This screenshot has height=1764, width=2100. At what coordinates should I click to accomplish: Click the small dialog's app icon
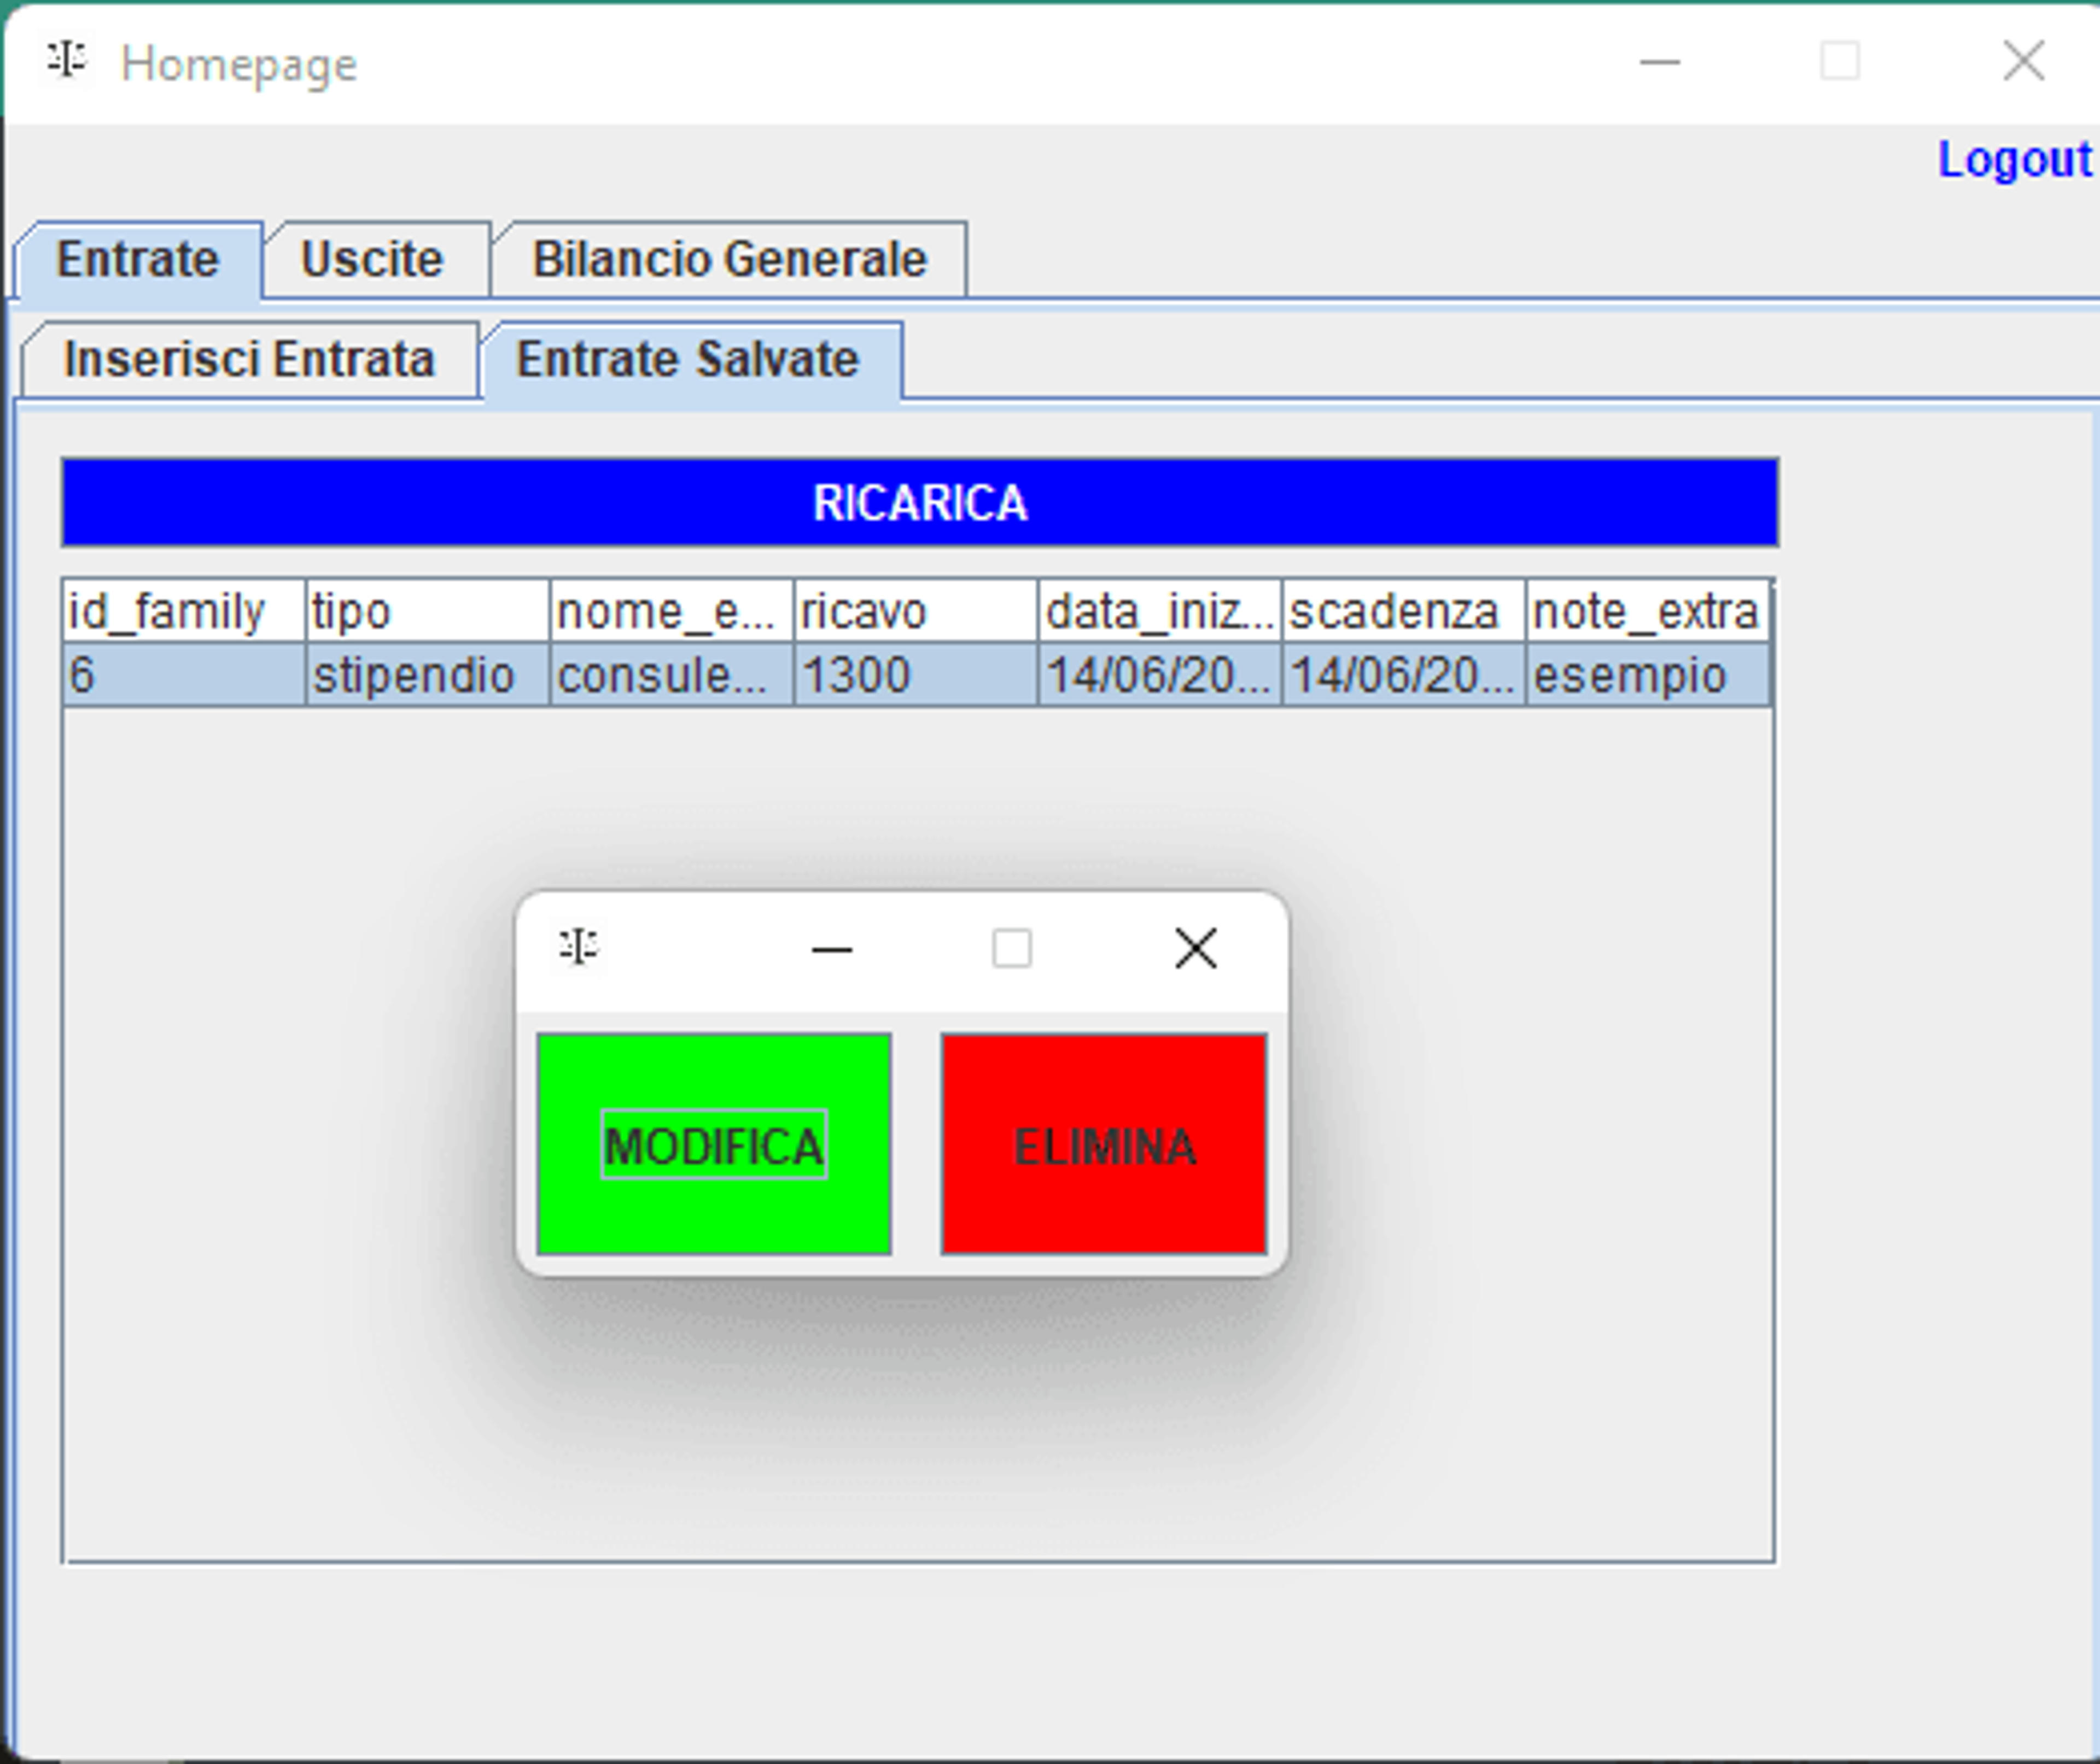pyautogui.click(x=578, y=946)
